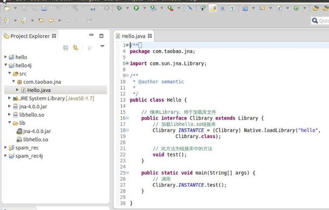Go to next annotation icon
The height and width of the screenshot is (210, 329).
point(7,20)
